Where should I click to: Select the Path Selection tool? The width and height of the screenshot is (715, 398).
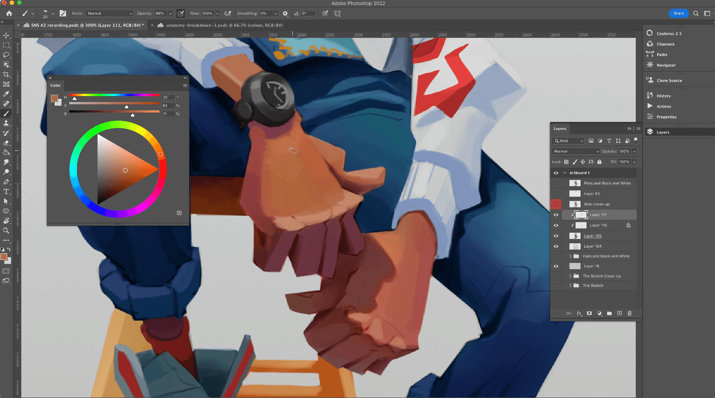point(6,201)
